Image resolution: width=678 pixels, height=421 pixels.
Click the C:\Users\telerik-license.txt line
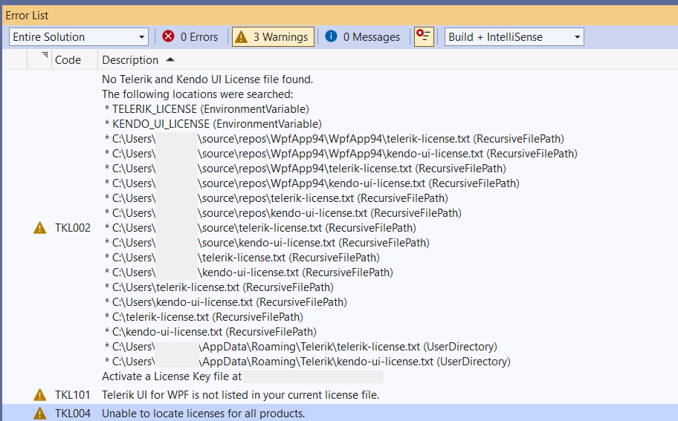pyautogui.click(x=219, y=287)
